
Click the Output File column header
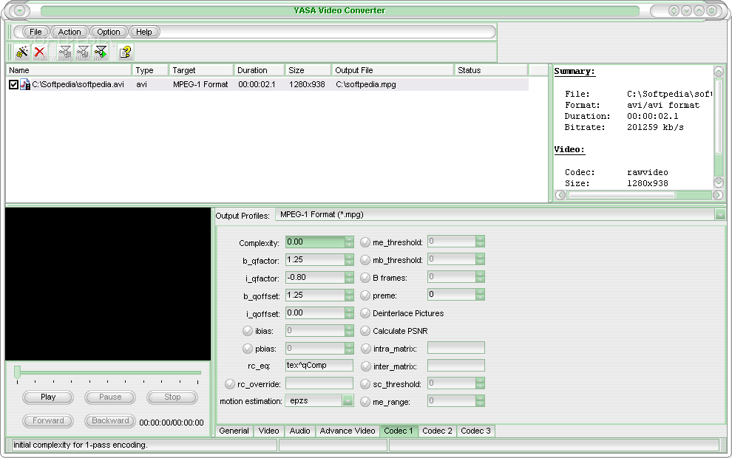393,70
